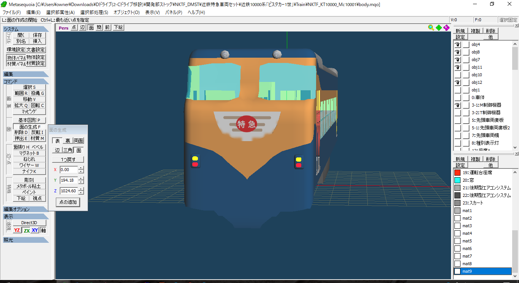The width and height of the screenshot is (519, 283).
Task: Click the magenta rotate view icon
Action: point(446,27)
